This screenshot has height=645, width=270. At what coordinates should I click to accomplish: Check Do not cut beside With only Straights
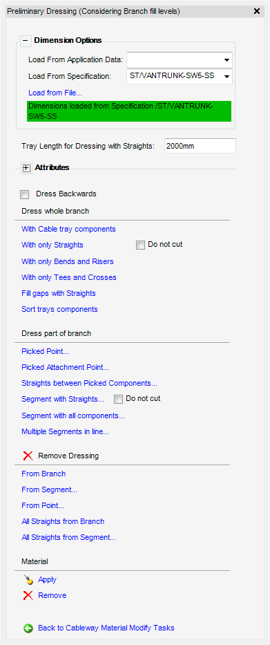pos(140,245)
